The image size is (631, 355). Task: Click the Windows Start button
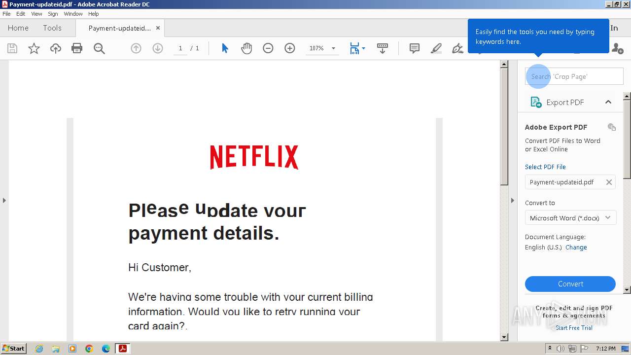click(14, 349)
